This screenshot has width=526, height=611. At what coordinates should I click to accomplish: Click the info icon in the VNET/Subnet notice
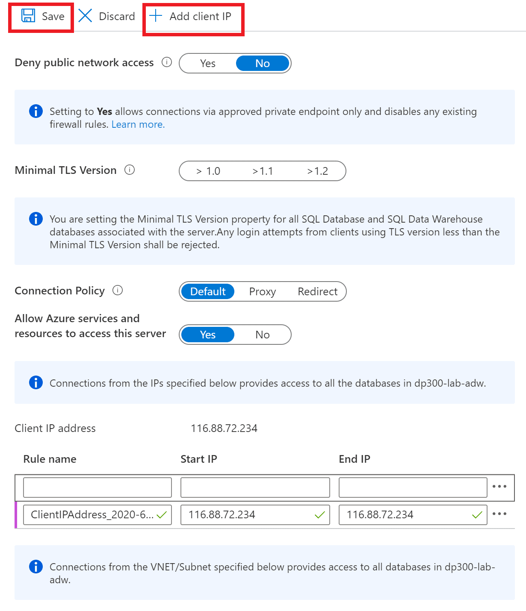pos(36,567)
